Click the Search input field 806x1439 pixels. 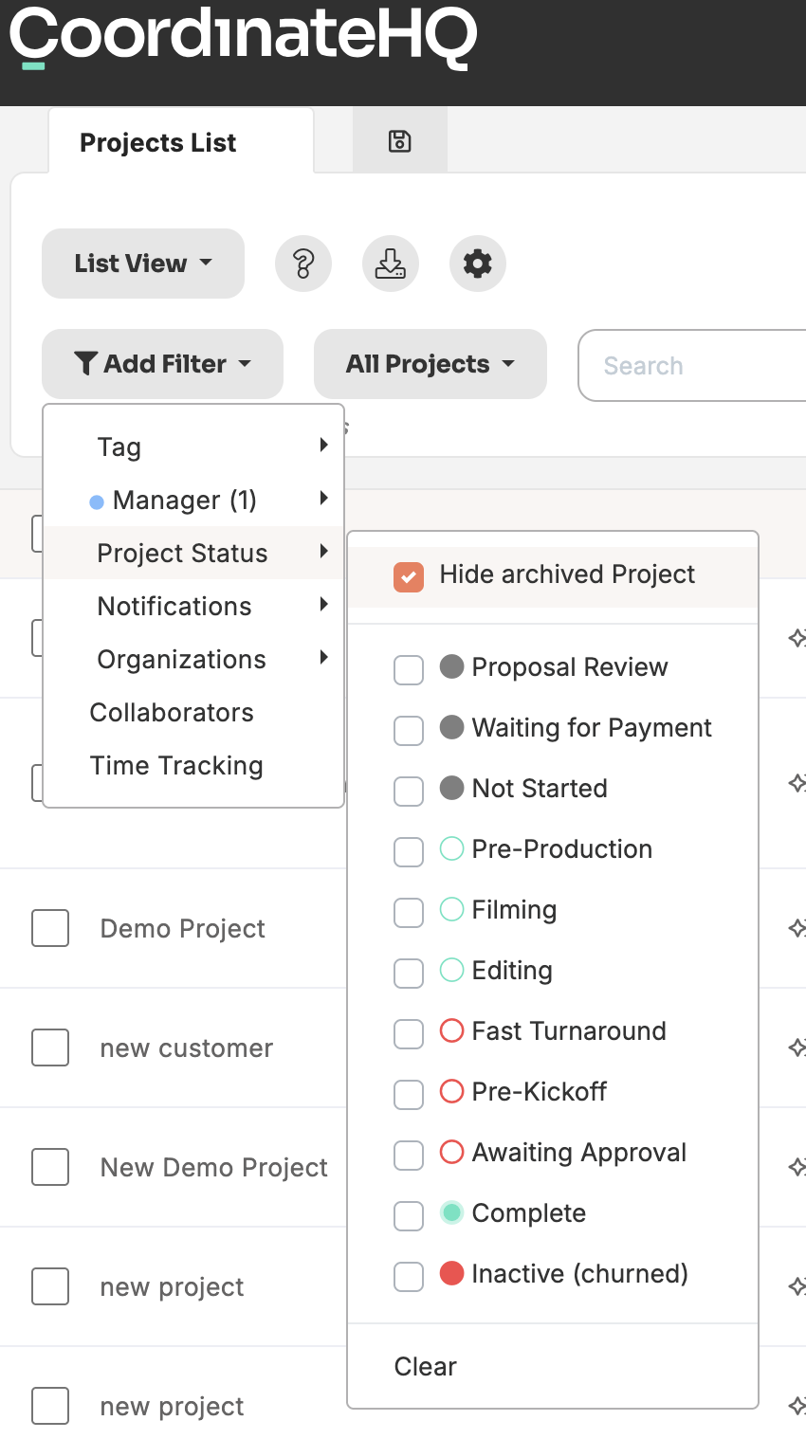tap(692, 365)
